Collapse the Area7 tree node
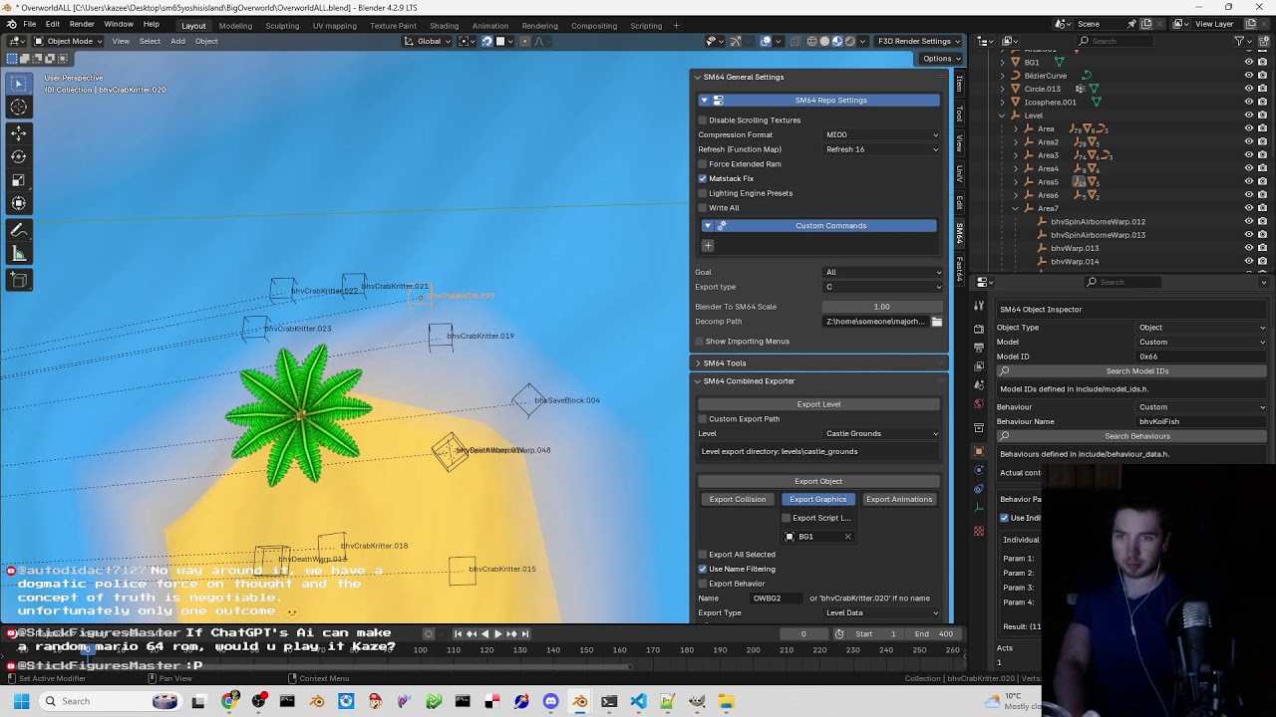The width and height of the screenshot is (1276, 717). (1015, 208)
